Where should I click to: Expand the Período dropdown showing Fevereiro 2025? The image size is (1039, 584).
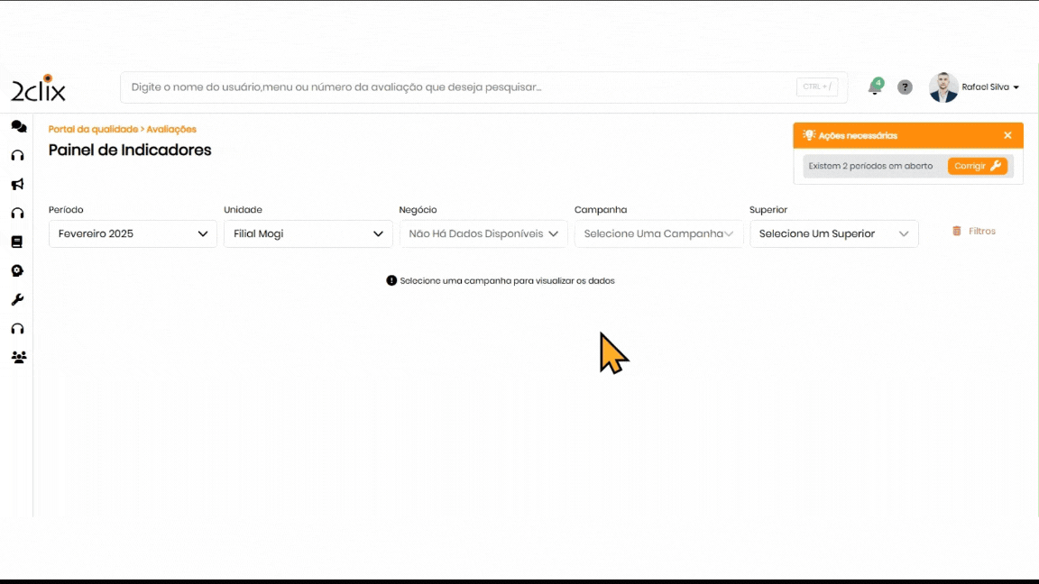click(133, 234)
